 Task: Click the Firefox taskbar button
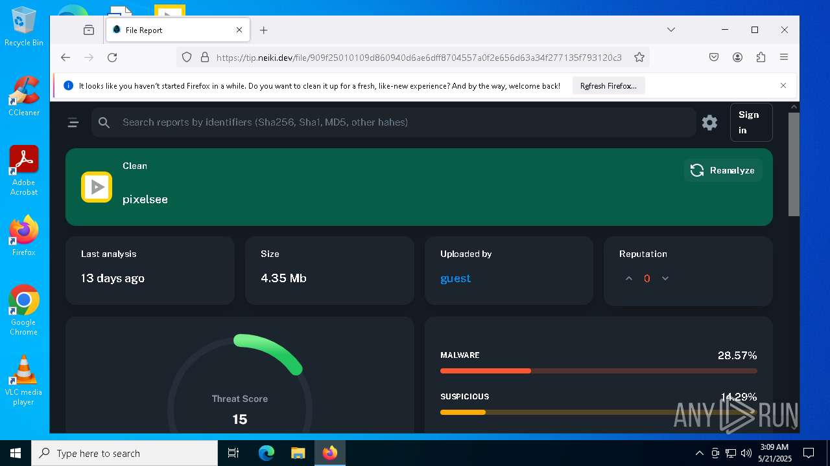pos(329,453)
